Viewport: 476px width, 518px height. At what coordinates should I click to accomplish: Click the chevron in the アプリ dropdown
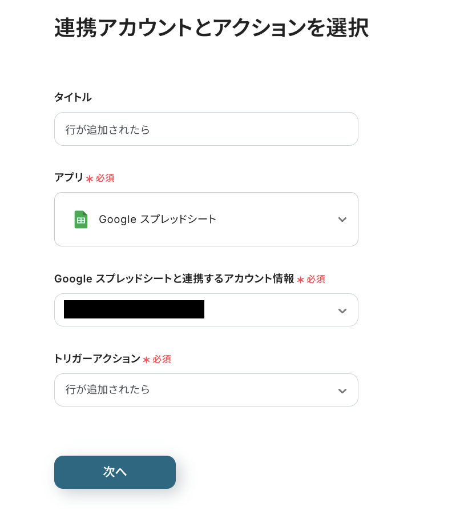[342, 220]
